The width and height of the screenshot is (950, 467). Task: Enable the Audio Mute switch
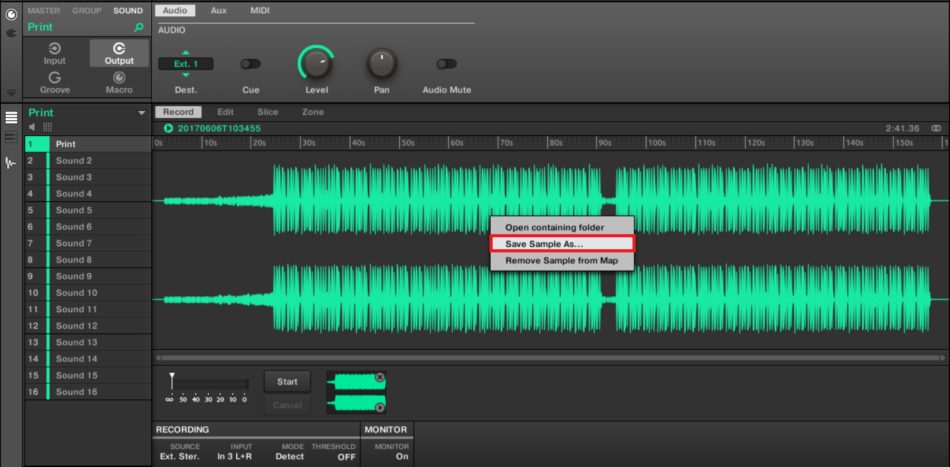pos(447,63)
